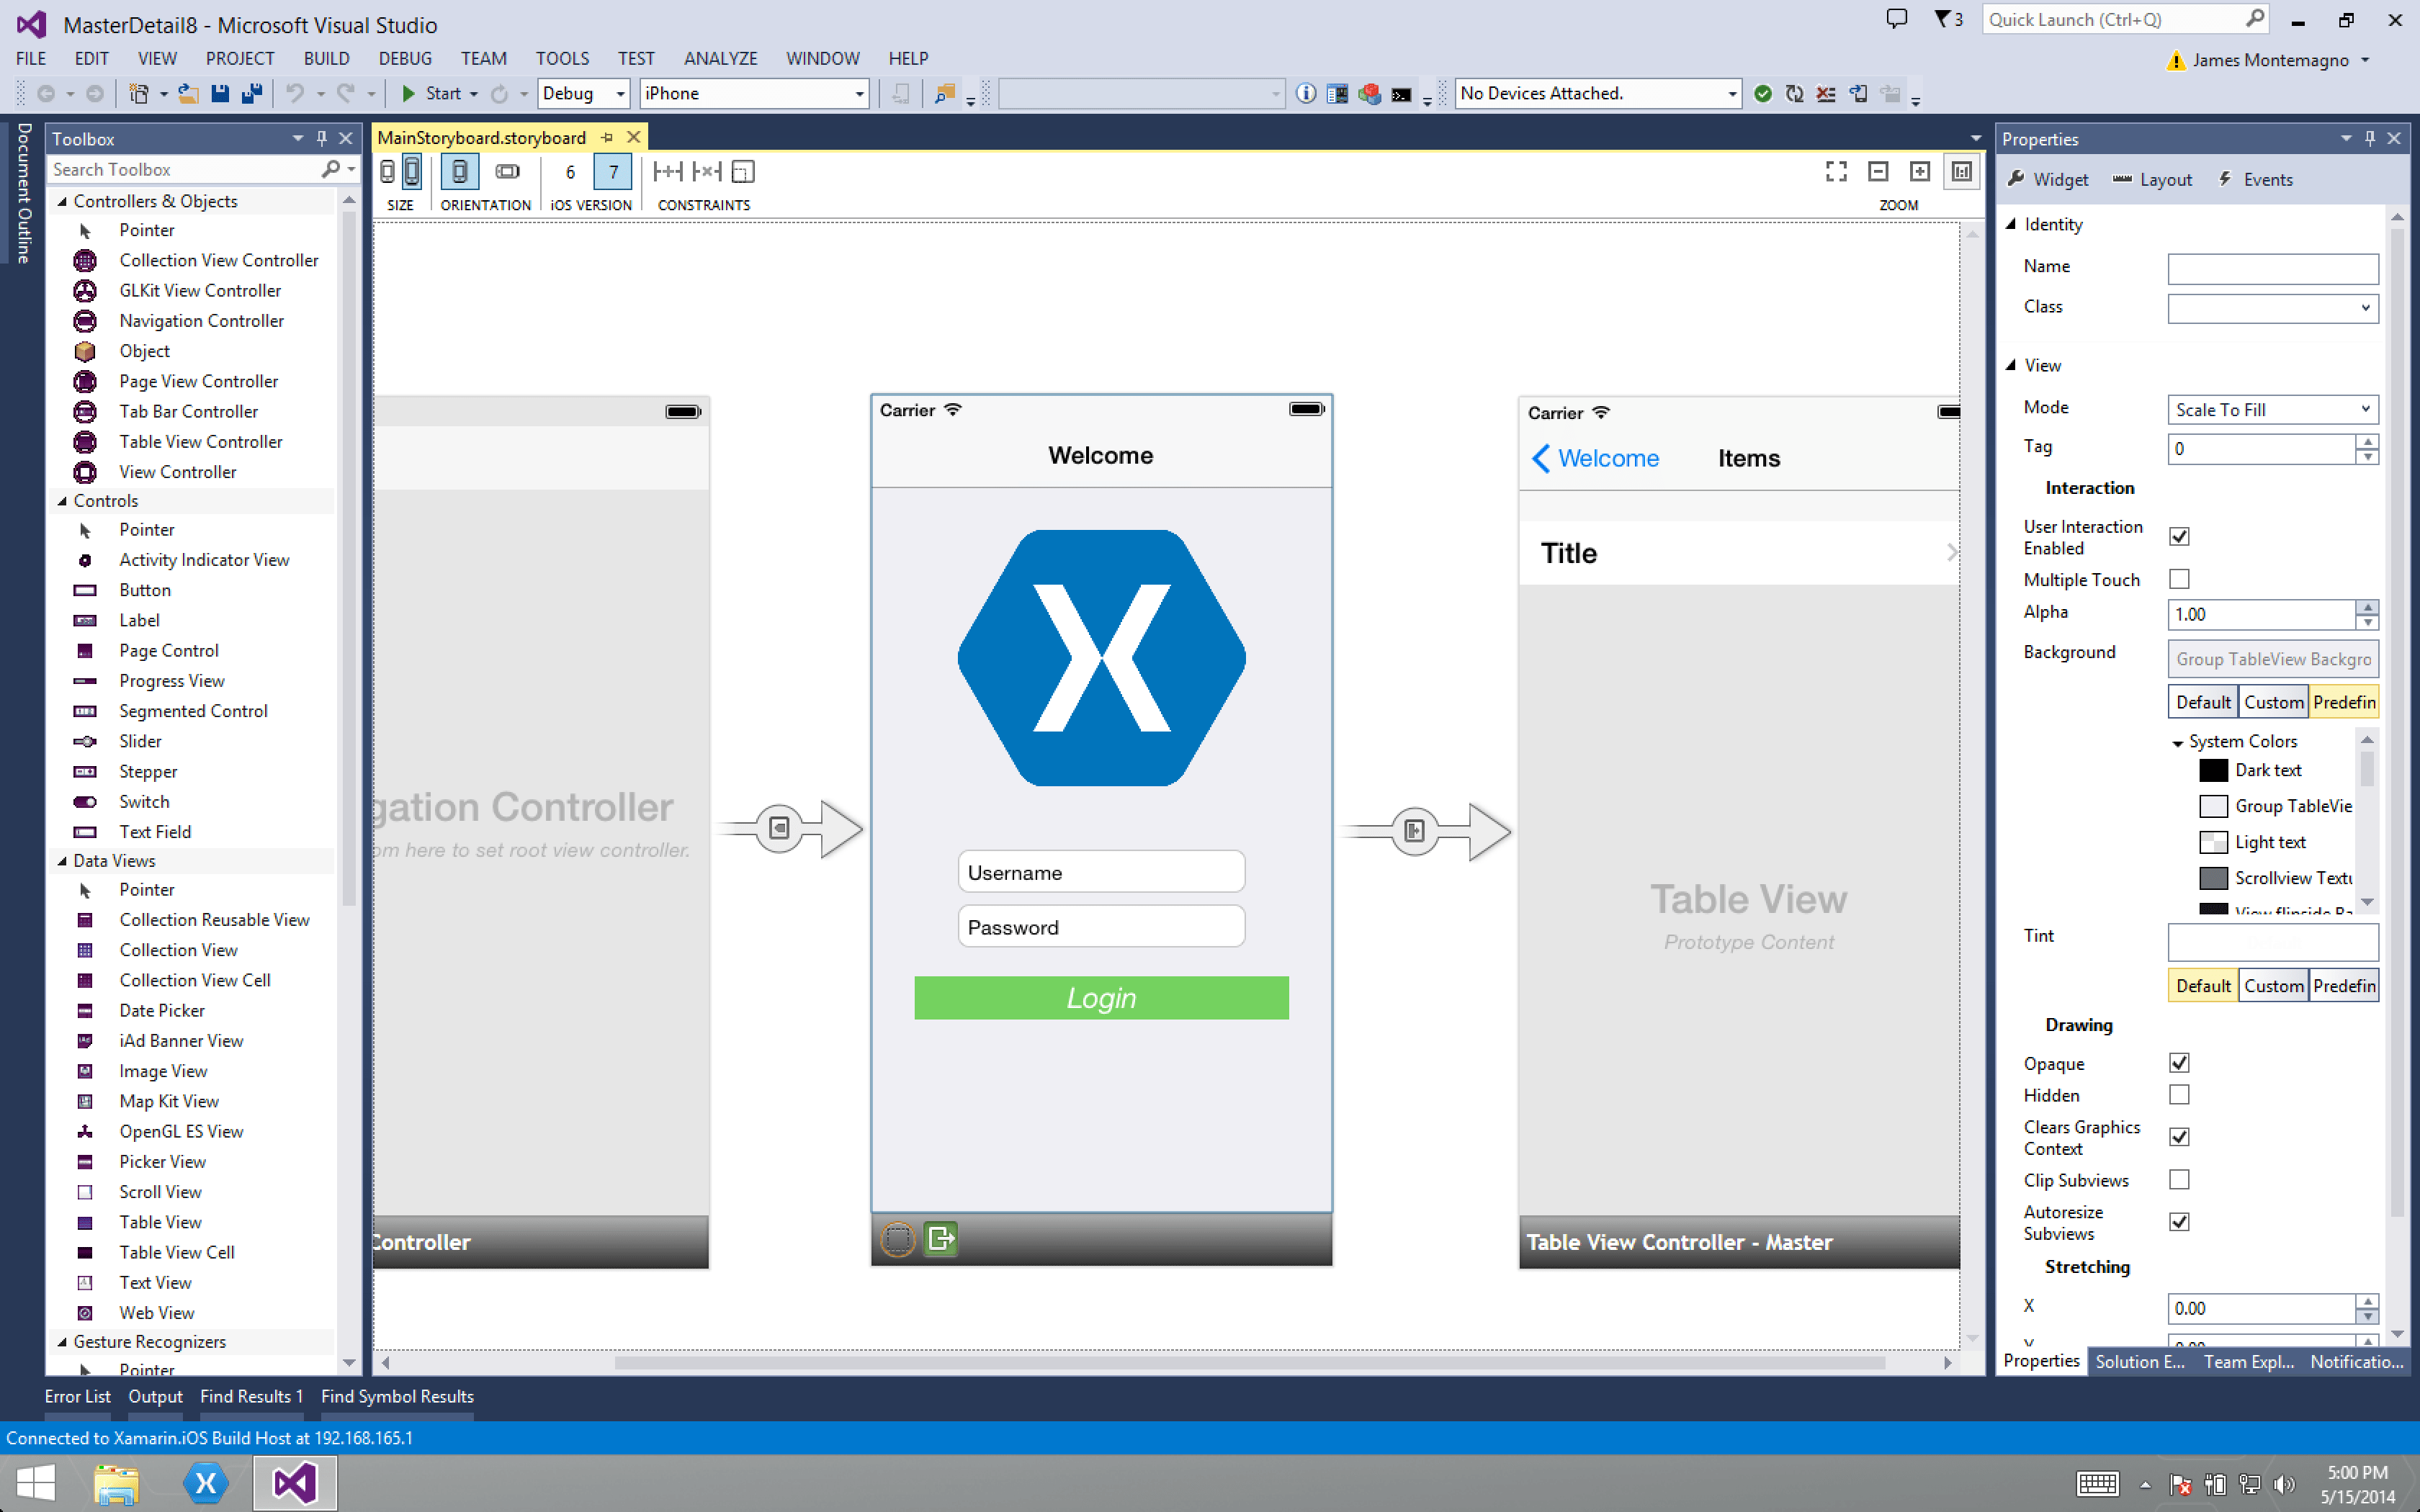
Task: Click the segue icon between Welcome and Items
Action: pyautogui.click(x=1414, y=831)
